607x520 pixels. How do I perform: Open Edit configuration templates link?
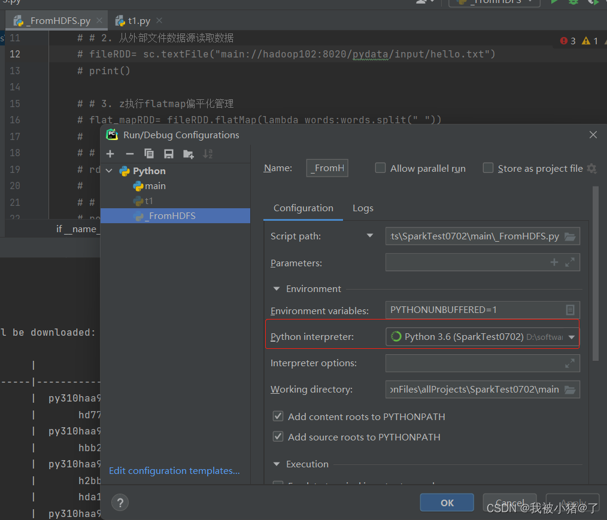tap(174, 471)
